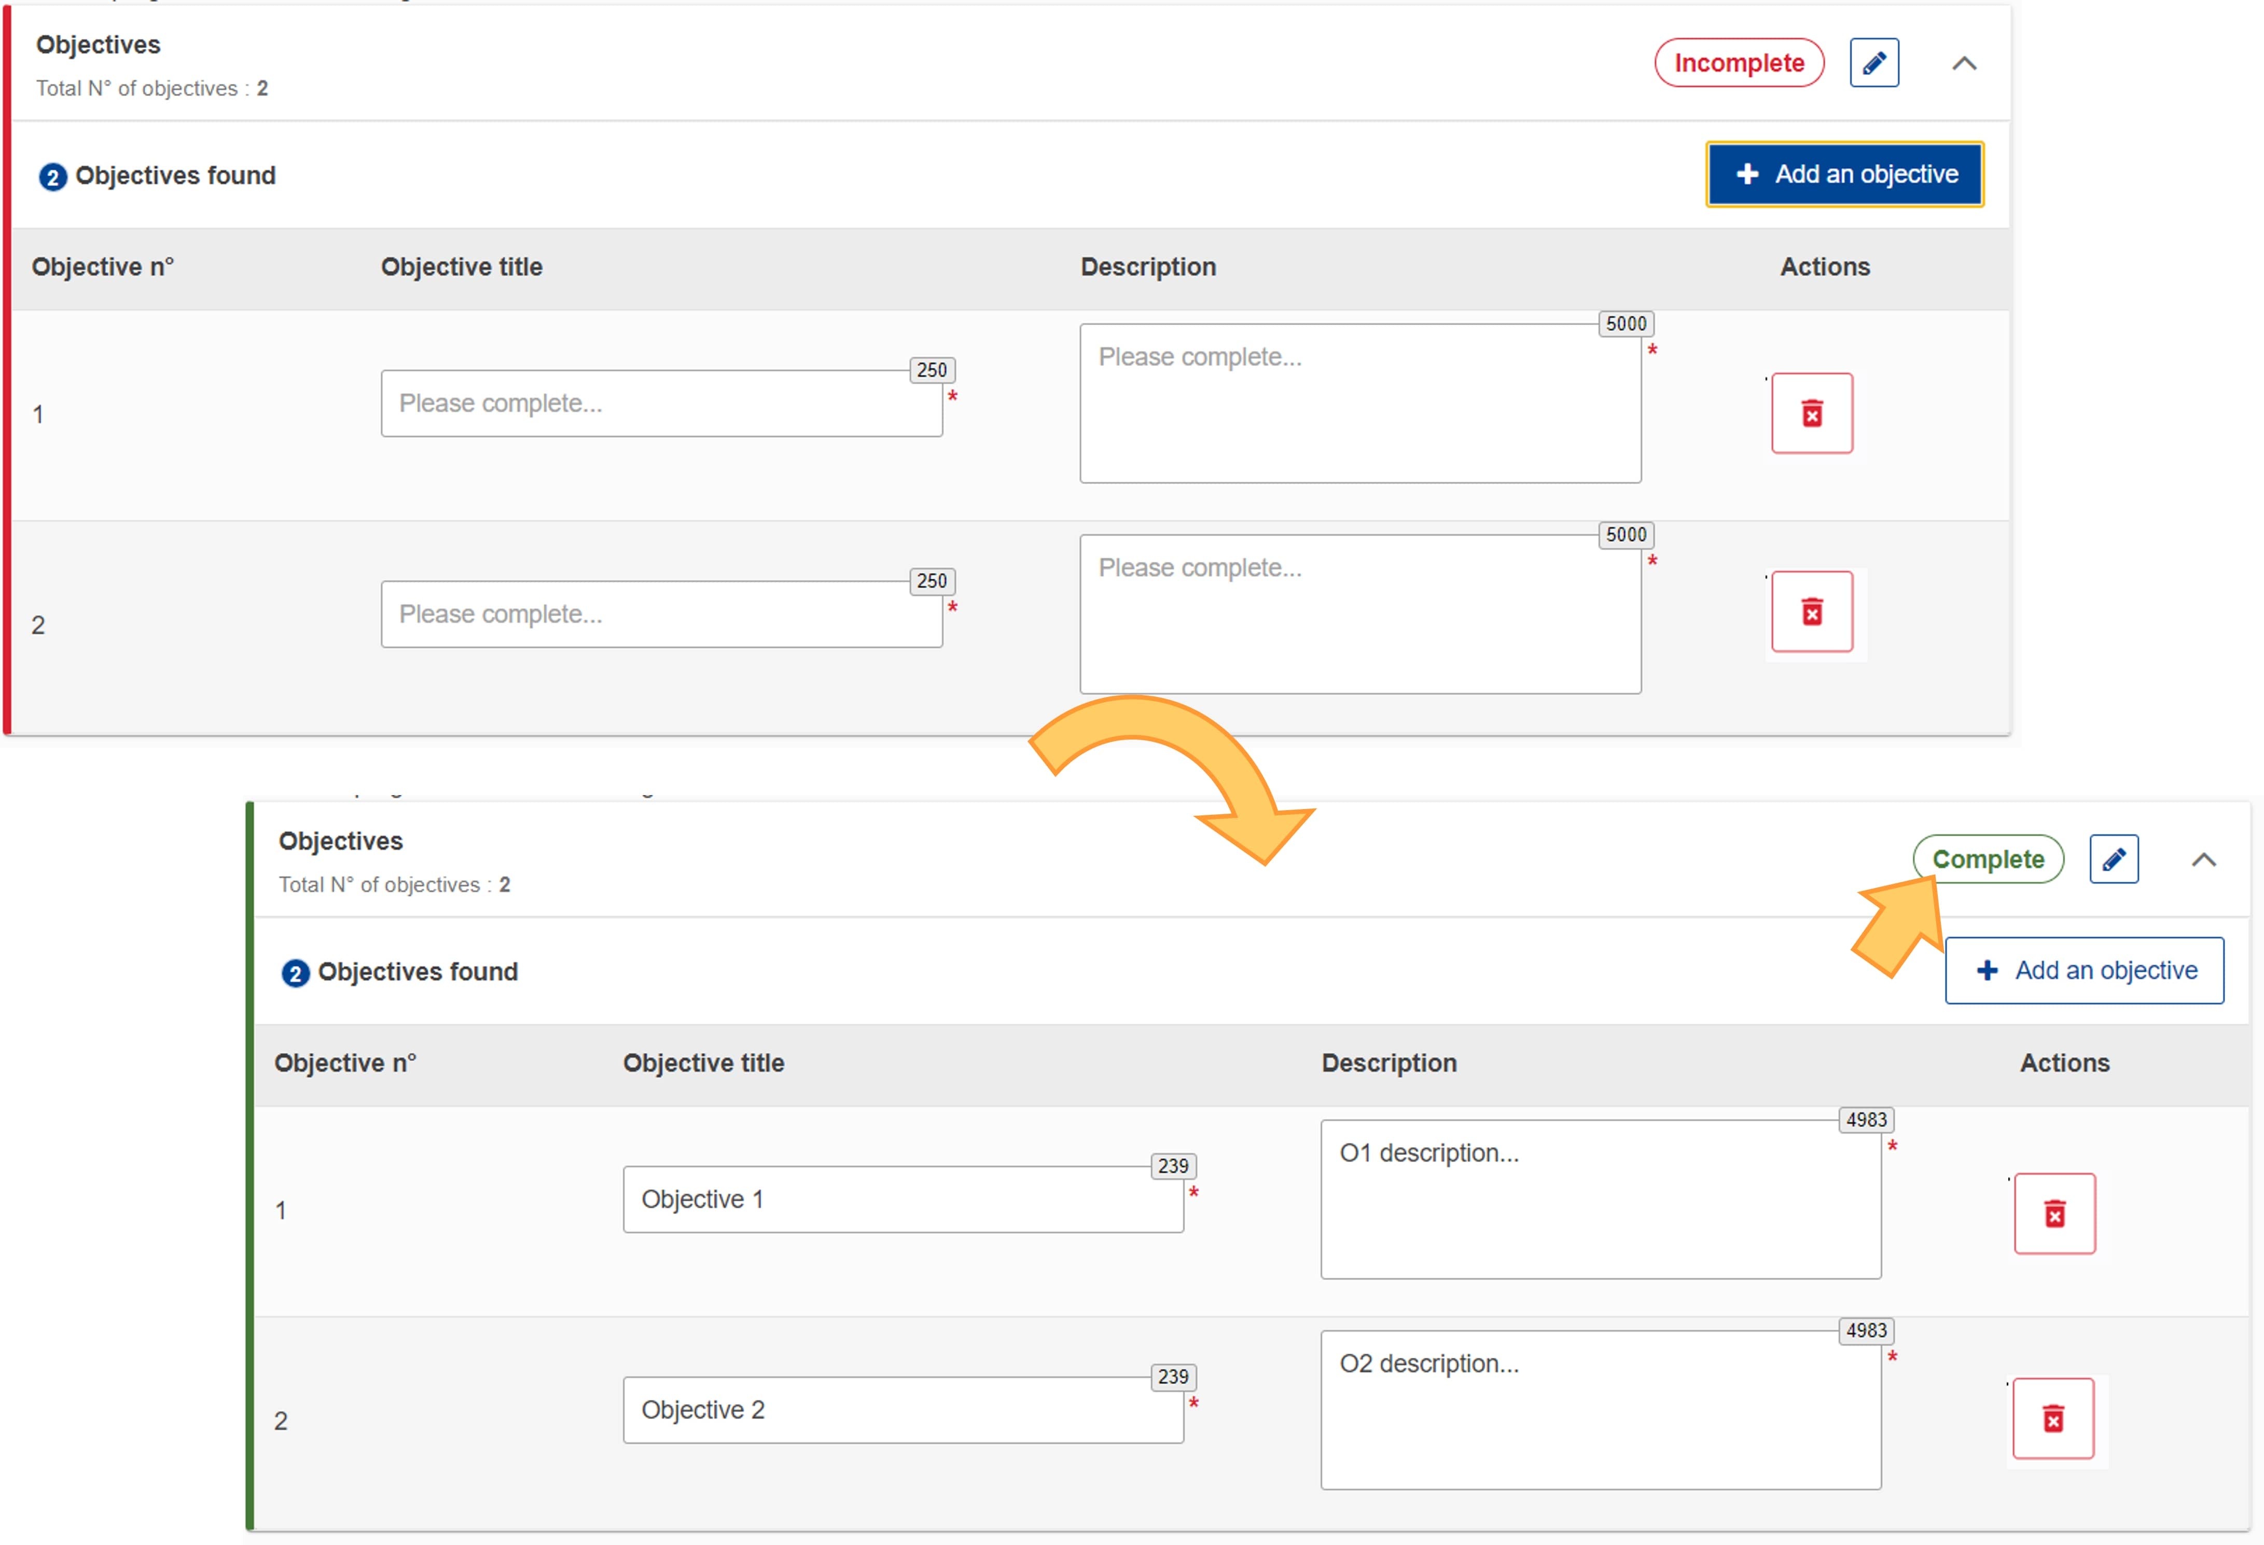Click the 4983 counter on O1 description
Image resolution: width=2264 pixels, height=1545 pixels.
pyautogui.click(x=1866, y=1120)
